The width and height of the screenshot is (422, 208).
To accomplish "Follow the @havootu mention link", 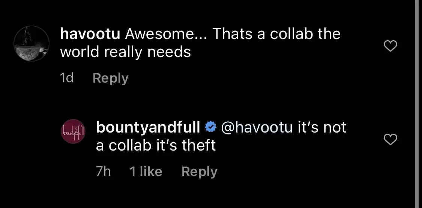I will (x=257, y=128).
